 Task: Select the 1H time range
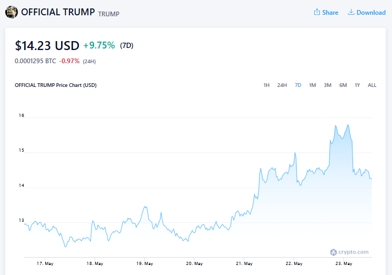pyautogui.click(x=266, y=85)
